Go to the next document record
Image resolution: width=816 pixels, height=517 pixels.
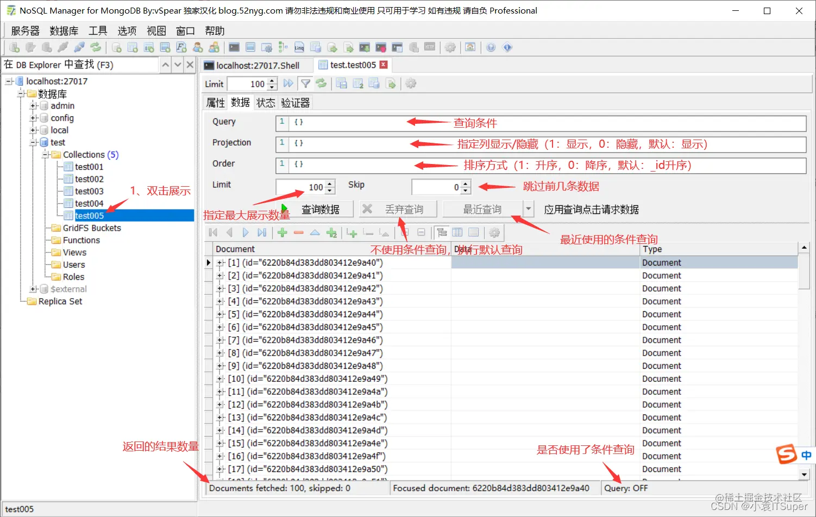pos(246,232)
